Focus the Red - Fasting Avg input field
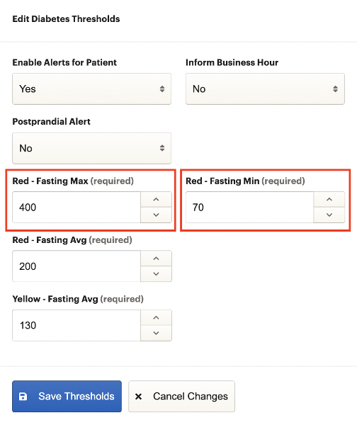 pos(76,266)
